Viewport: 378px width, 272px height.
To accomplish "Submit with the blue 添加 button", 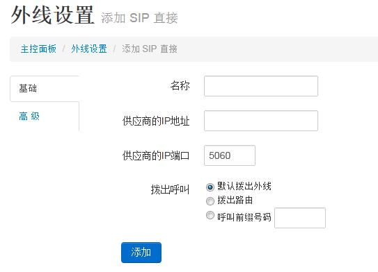I will [141, 253].
